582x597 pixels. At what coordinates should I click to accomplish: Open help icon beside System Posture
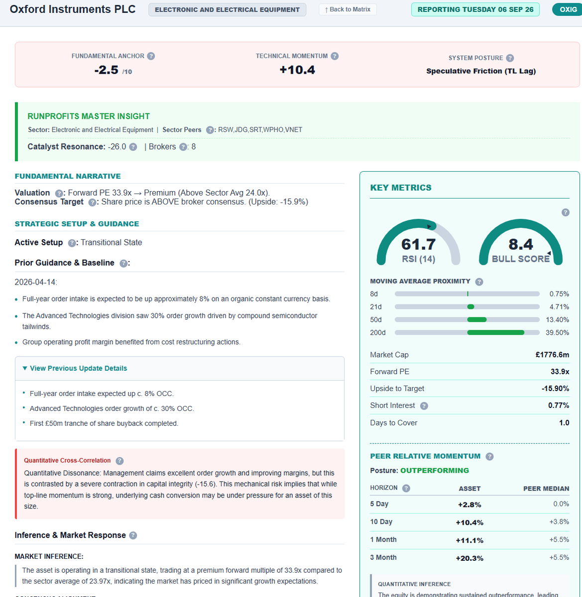point(510,58)
